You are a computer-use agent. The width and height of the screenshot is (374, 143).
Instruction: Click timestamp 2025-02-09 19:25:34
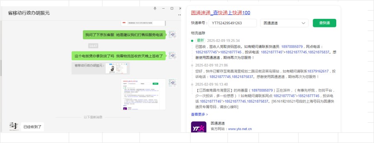(223, 41)
